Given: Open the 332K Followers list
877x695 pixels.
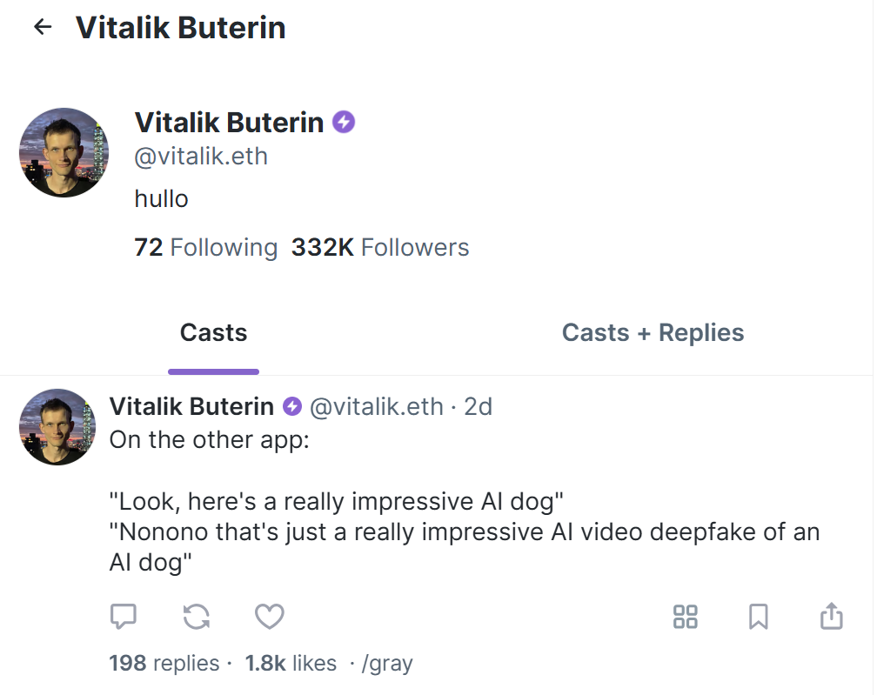Looking at the screenshot, I should 380,248.
